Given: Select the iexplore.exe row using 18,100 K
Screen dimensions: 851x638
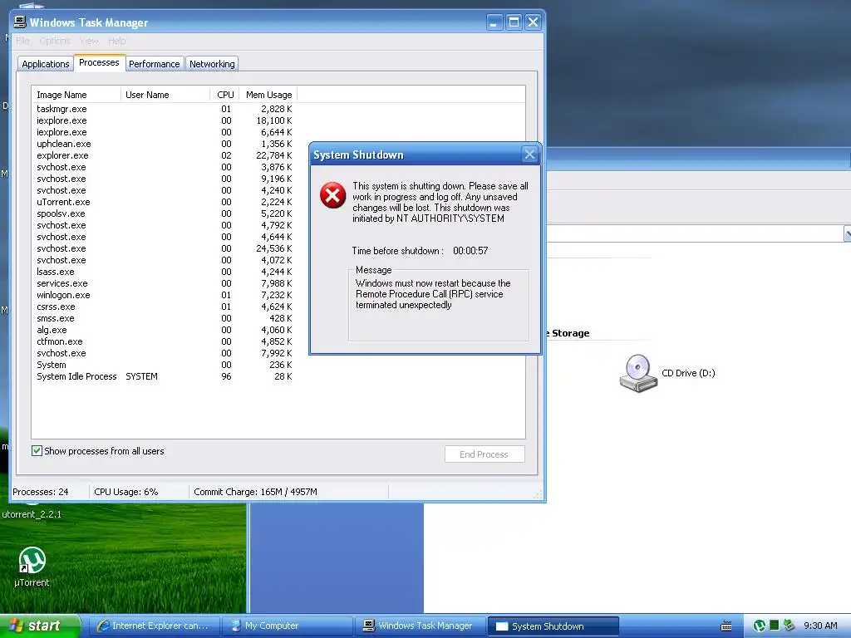Looking at the screenshot, I should 164,120.
